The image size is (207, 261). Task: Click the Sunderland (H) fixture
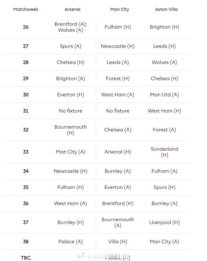[164, 152]
